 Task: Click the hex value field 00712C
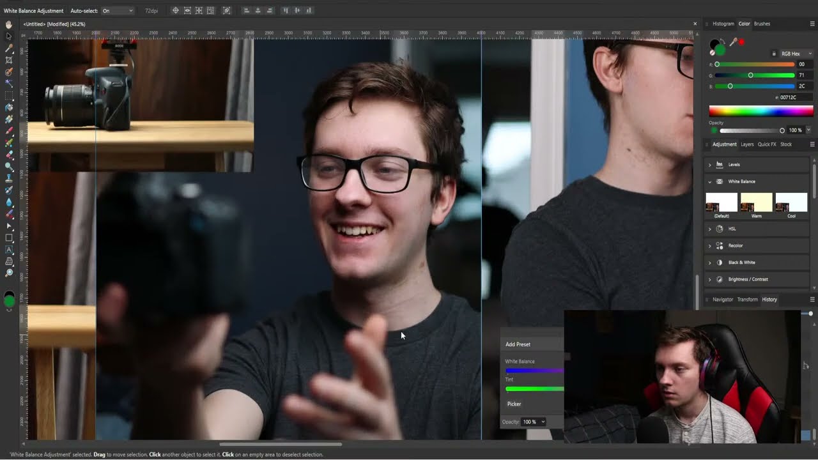click(796, 98)
